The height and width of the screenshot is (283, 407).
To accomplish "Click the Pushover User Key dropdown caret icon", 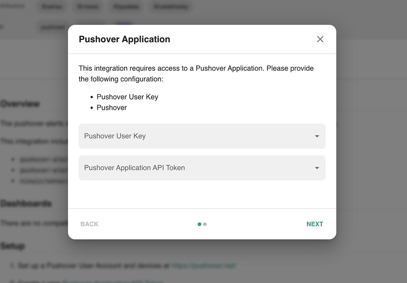I will tap(317, 136).
